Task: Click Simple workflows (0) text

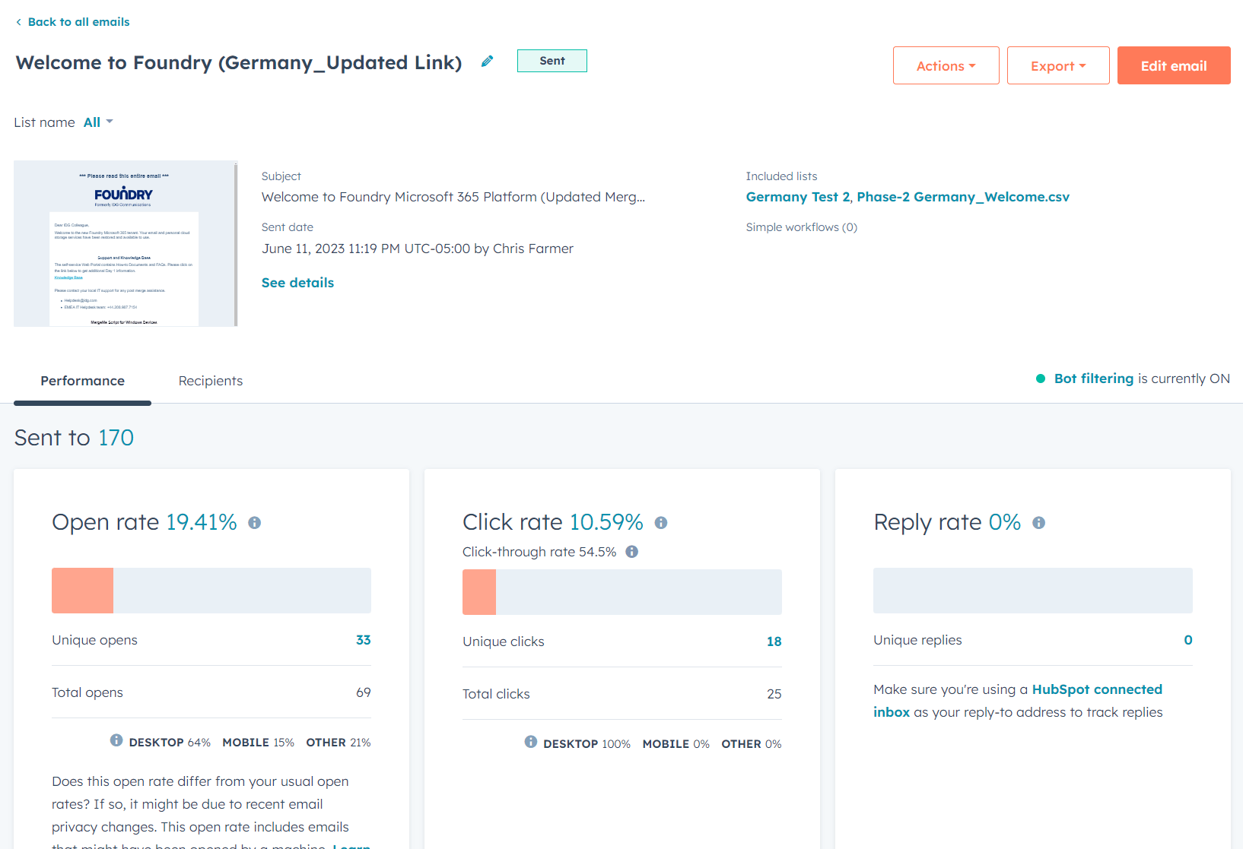Action: (x=802, y=227)
